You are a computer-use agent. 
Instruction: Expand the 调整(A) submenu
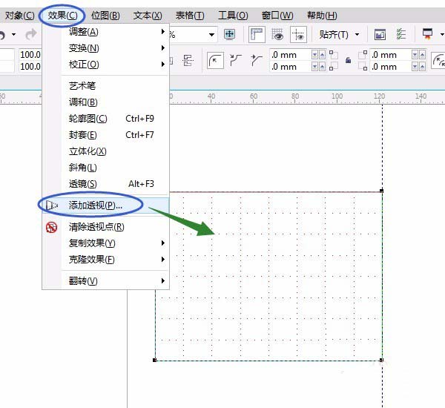click(x=162, y=31)
